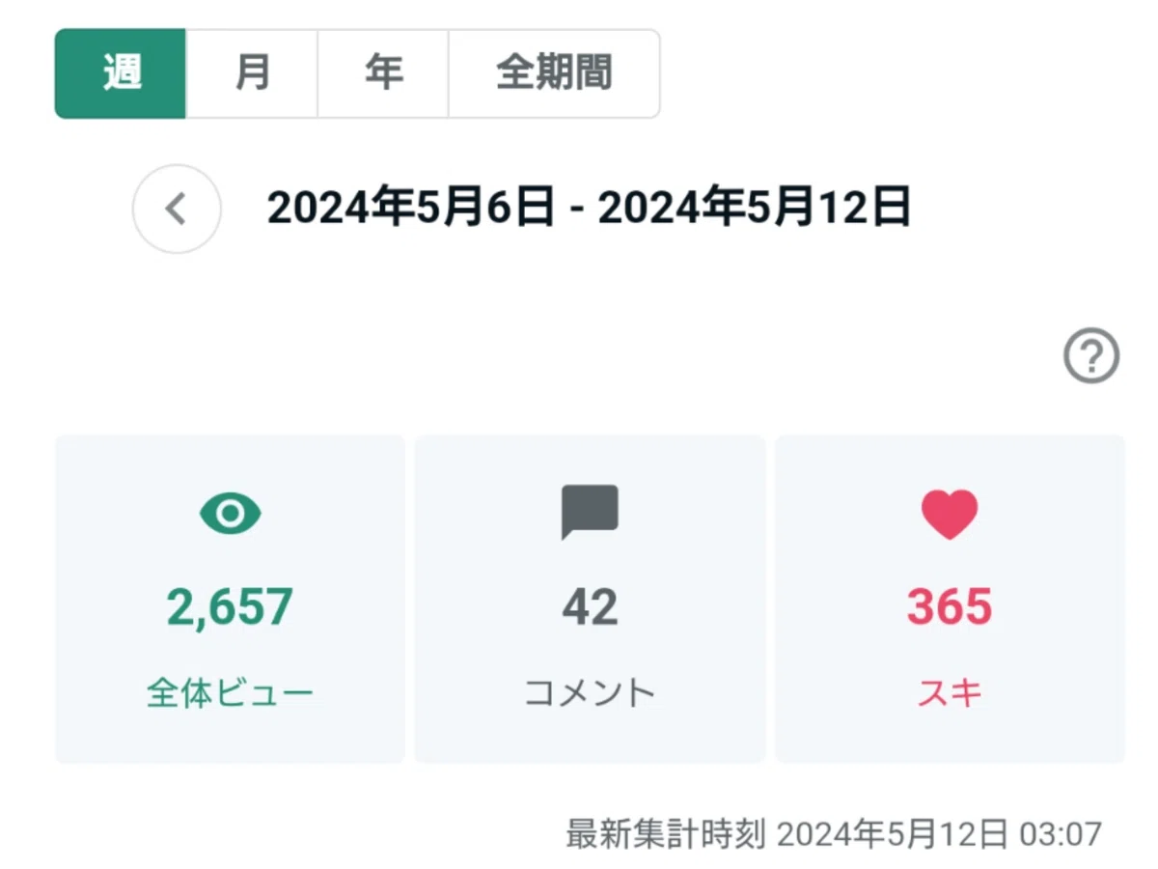Click the スキ label
This screenshot has width=1158, height=869.
[x=950, y=693]
